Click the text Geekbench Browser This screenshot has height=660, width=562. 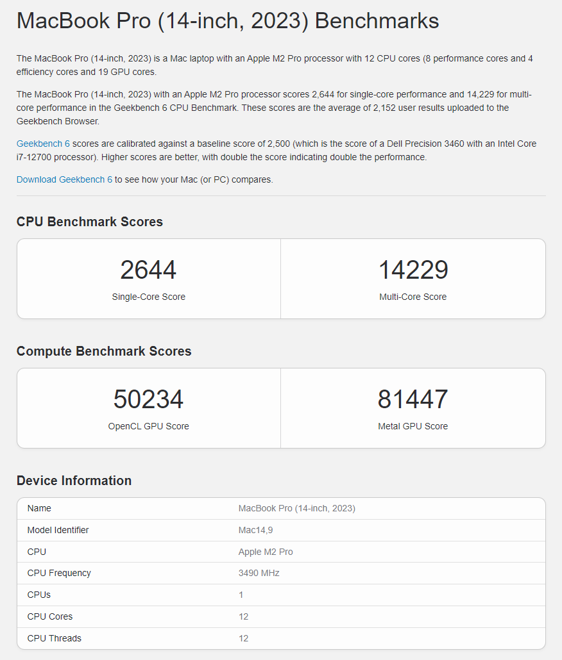point(58,121)
